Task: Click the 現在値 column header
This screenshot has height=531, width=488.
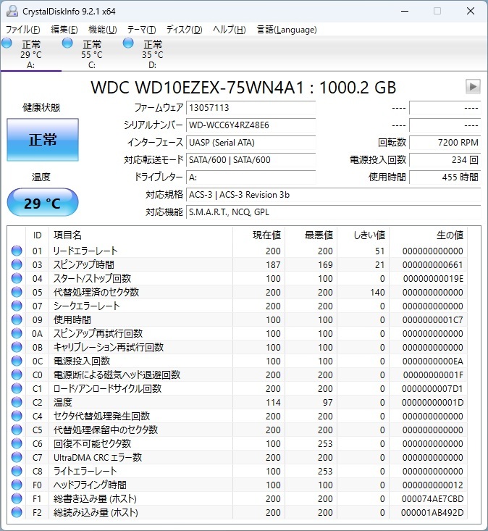Action: tap(259, 235)
